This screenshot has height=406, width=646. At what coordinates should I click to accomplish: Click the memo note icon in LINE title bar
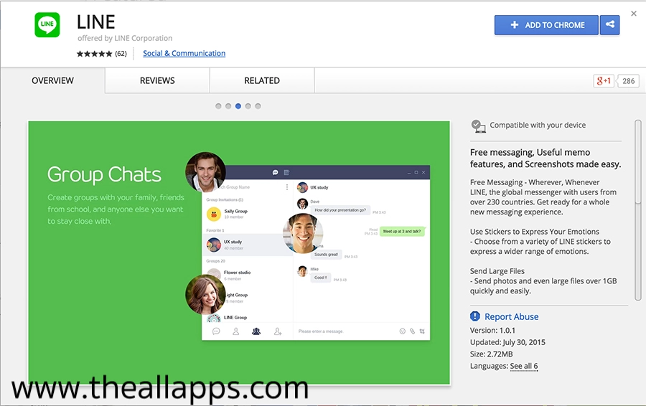click(x=286, y=173)
